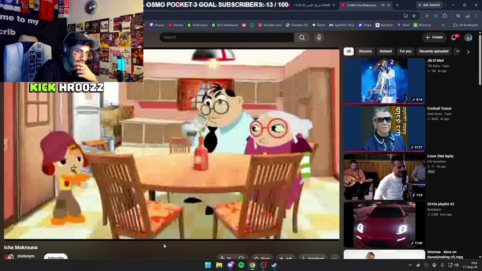Open Chrome profile avatar in toolbar
This screenshot has height=271, width=482.
467,16
